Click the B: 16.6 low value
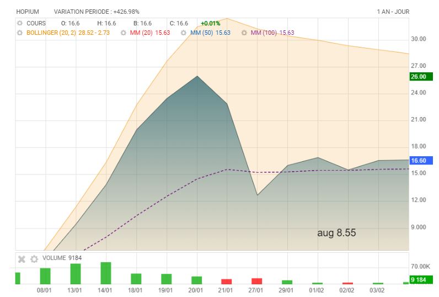Screen dimensions: 439x297 pyautogui.click(x=142, y=23)
